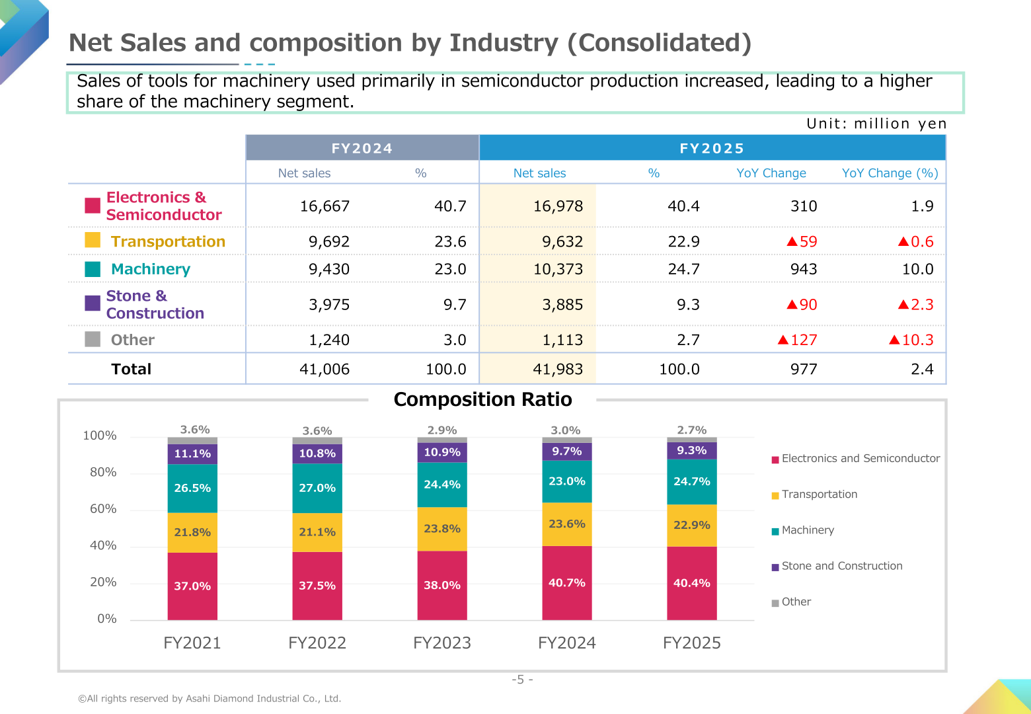
Task: Click the Unit: million yen note
Action: [876, 124]
